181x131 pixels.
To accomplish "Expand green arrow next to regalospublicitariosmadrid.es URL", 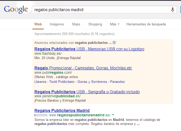I will tap(113, 115).
